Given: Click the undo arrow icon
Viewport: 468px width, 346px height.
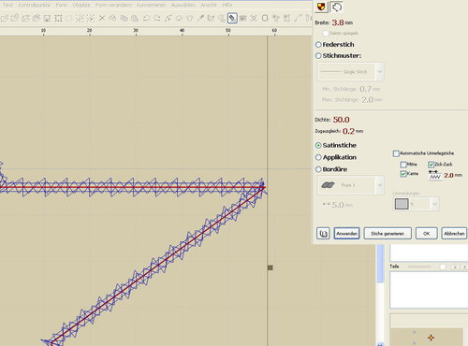Looking at the screenshot, I should [146, 19].
